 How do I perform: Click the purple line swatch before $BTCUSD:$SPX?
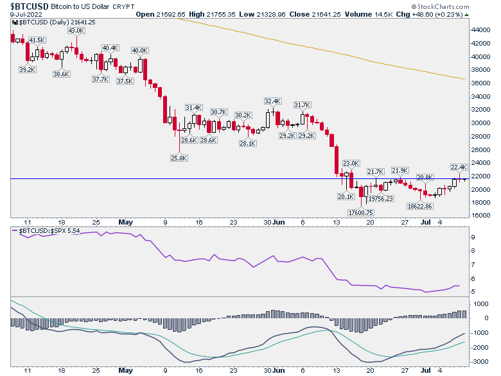[x=15, y=230]
